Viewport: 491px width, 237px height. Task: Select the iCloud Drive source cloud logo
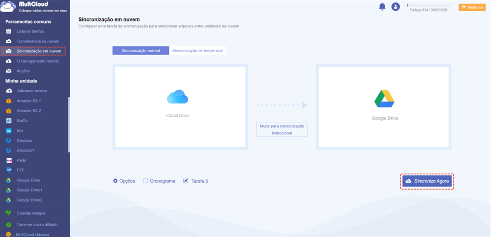(x=178, y=97)
